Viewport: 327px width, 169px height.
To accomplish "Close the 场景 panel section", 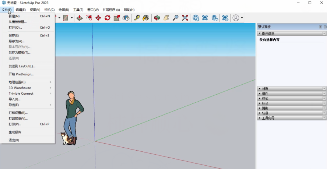I will 324,113.
